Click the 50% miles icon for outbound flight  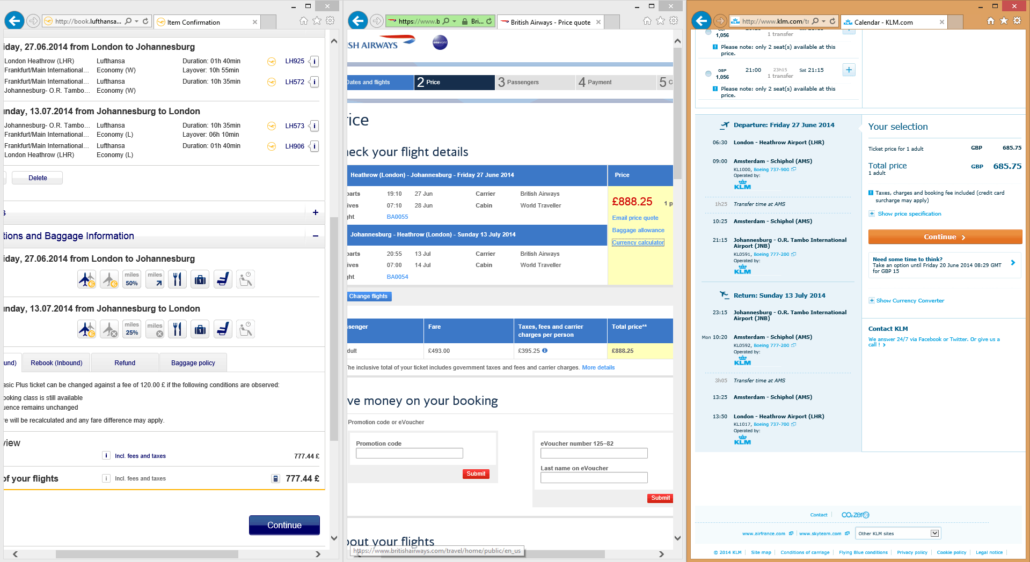click(x=132, y=279)
